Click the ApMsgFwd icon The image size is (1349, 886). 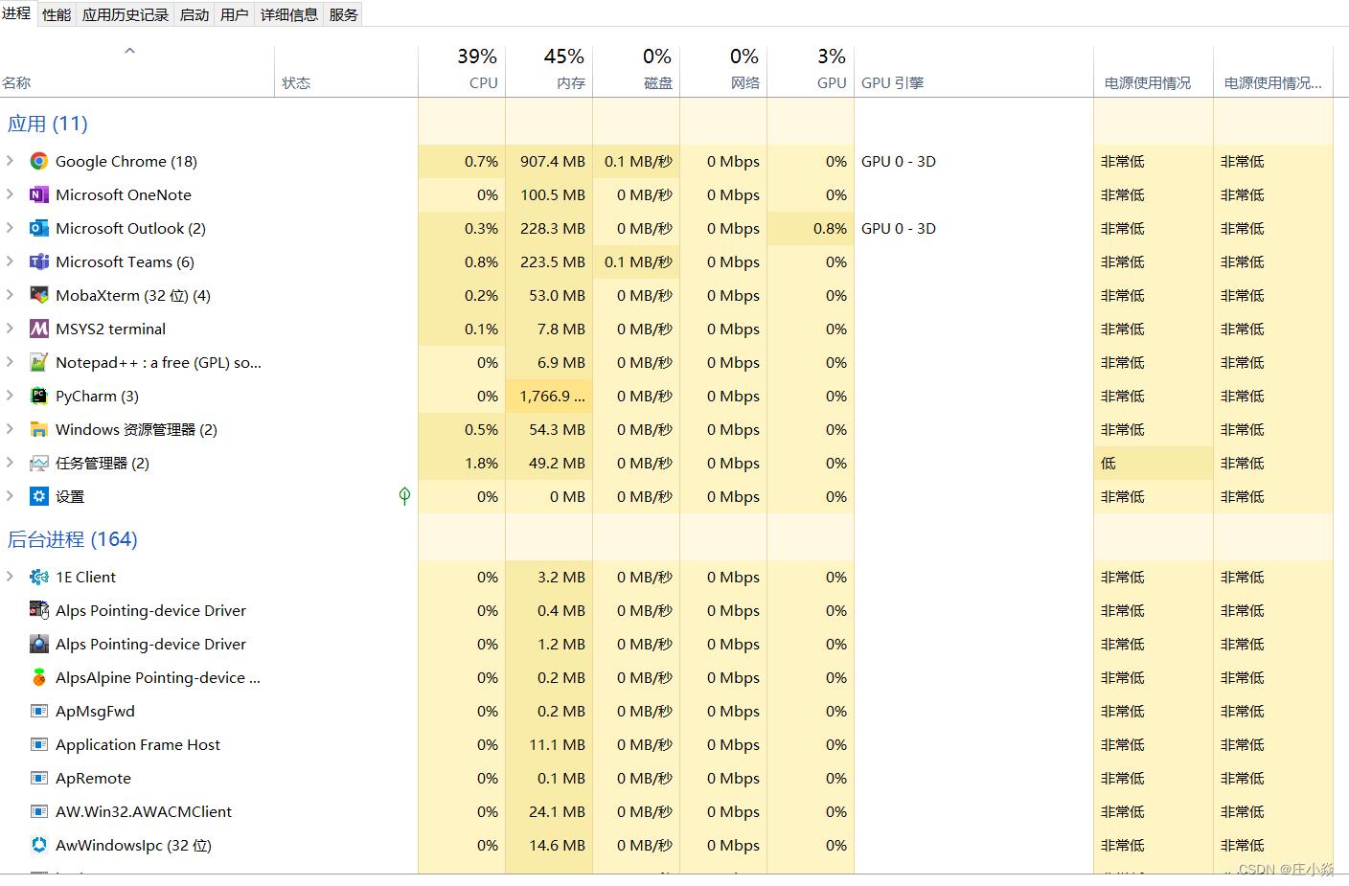coord(38,711)
